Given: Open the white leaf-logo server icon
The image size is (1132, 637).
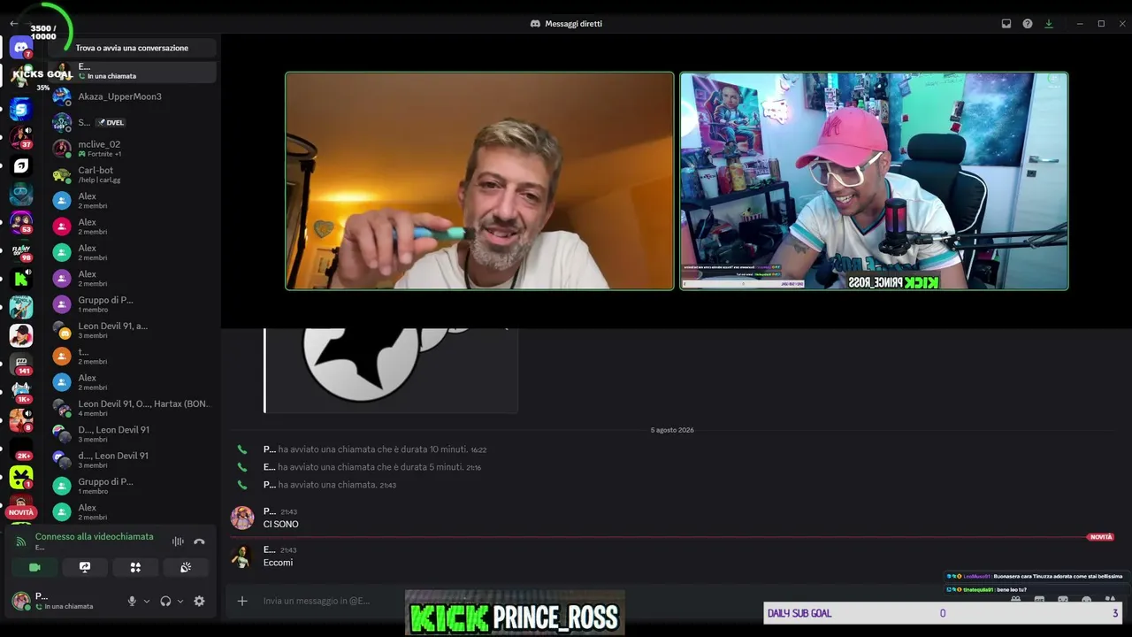Looking at the screenshot, I should [21, 165].
